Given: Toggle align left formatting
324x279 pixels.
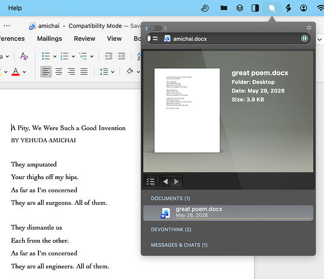Looking at the screenshot, I should point(46,71).
